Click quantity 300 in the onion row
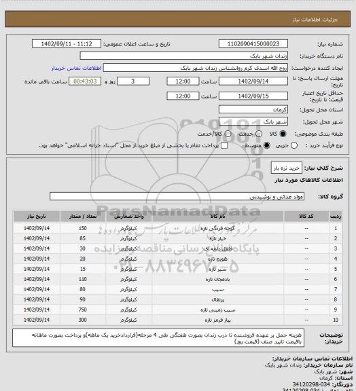The width and height of the screenshot is (356, 391). tap(83, 320)
